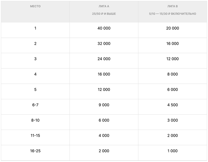
Task: Click place range 6-7 cell
Action: click(35, 105)
